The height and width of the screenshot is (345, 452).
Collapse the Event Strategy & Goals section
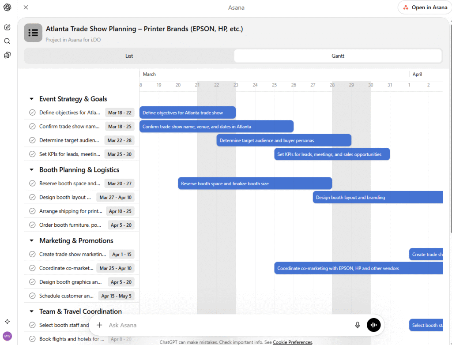(31, 99)
